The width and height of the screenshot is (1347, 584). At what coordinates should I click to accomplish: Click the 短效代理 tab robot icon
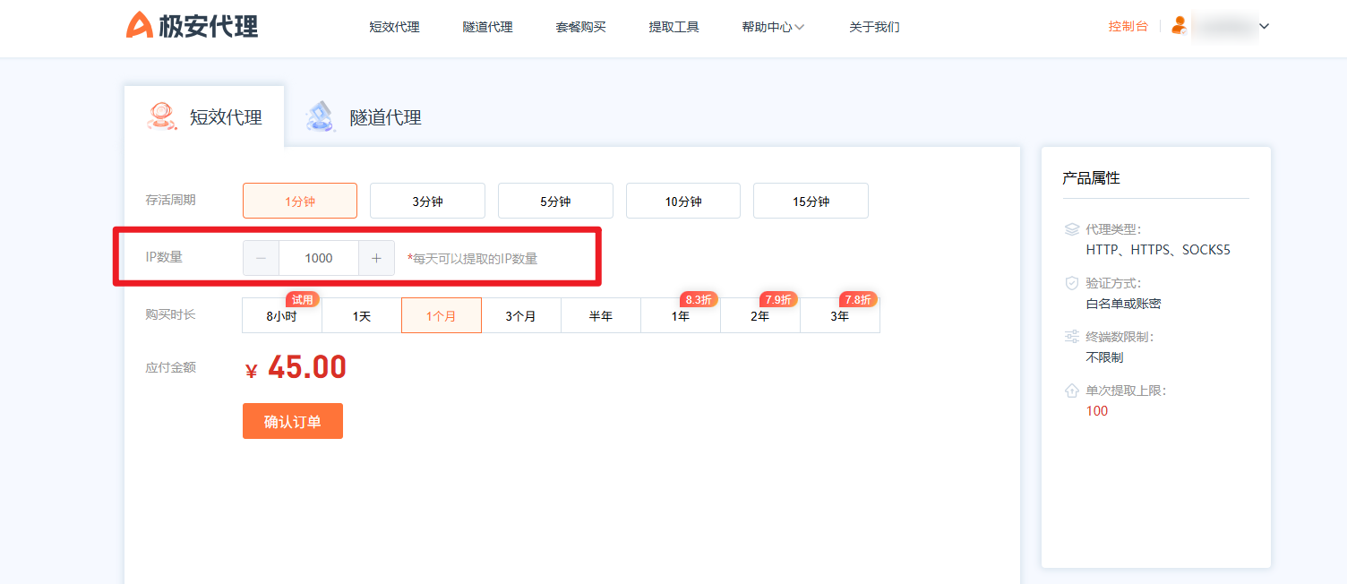click(162, 116)
